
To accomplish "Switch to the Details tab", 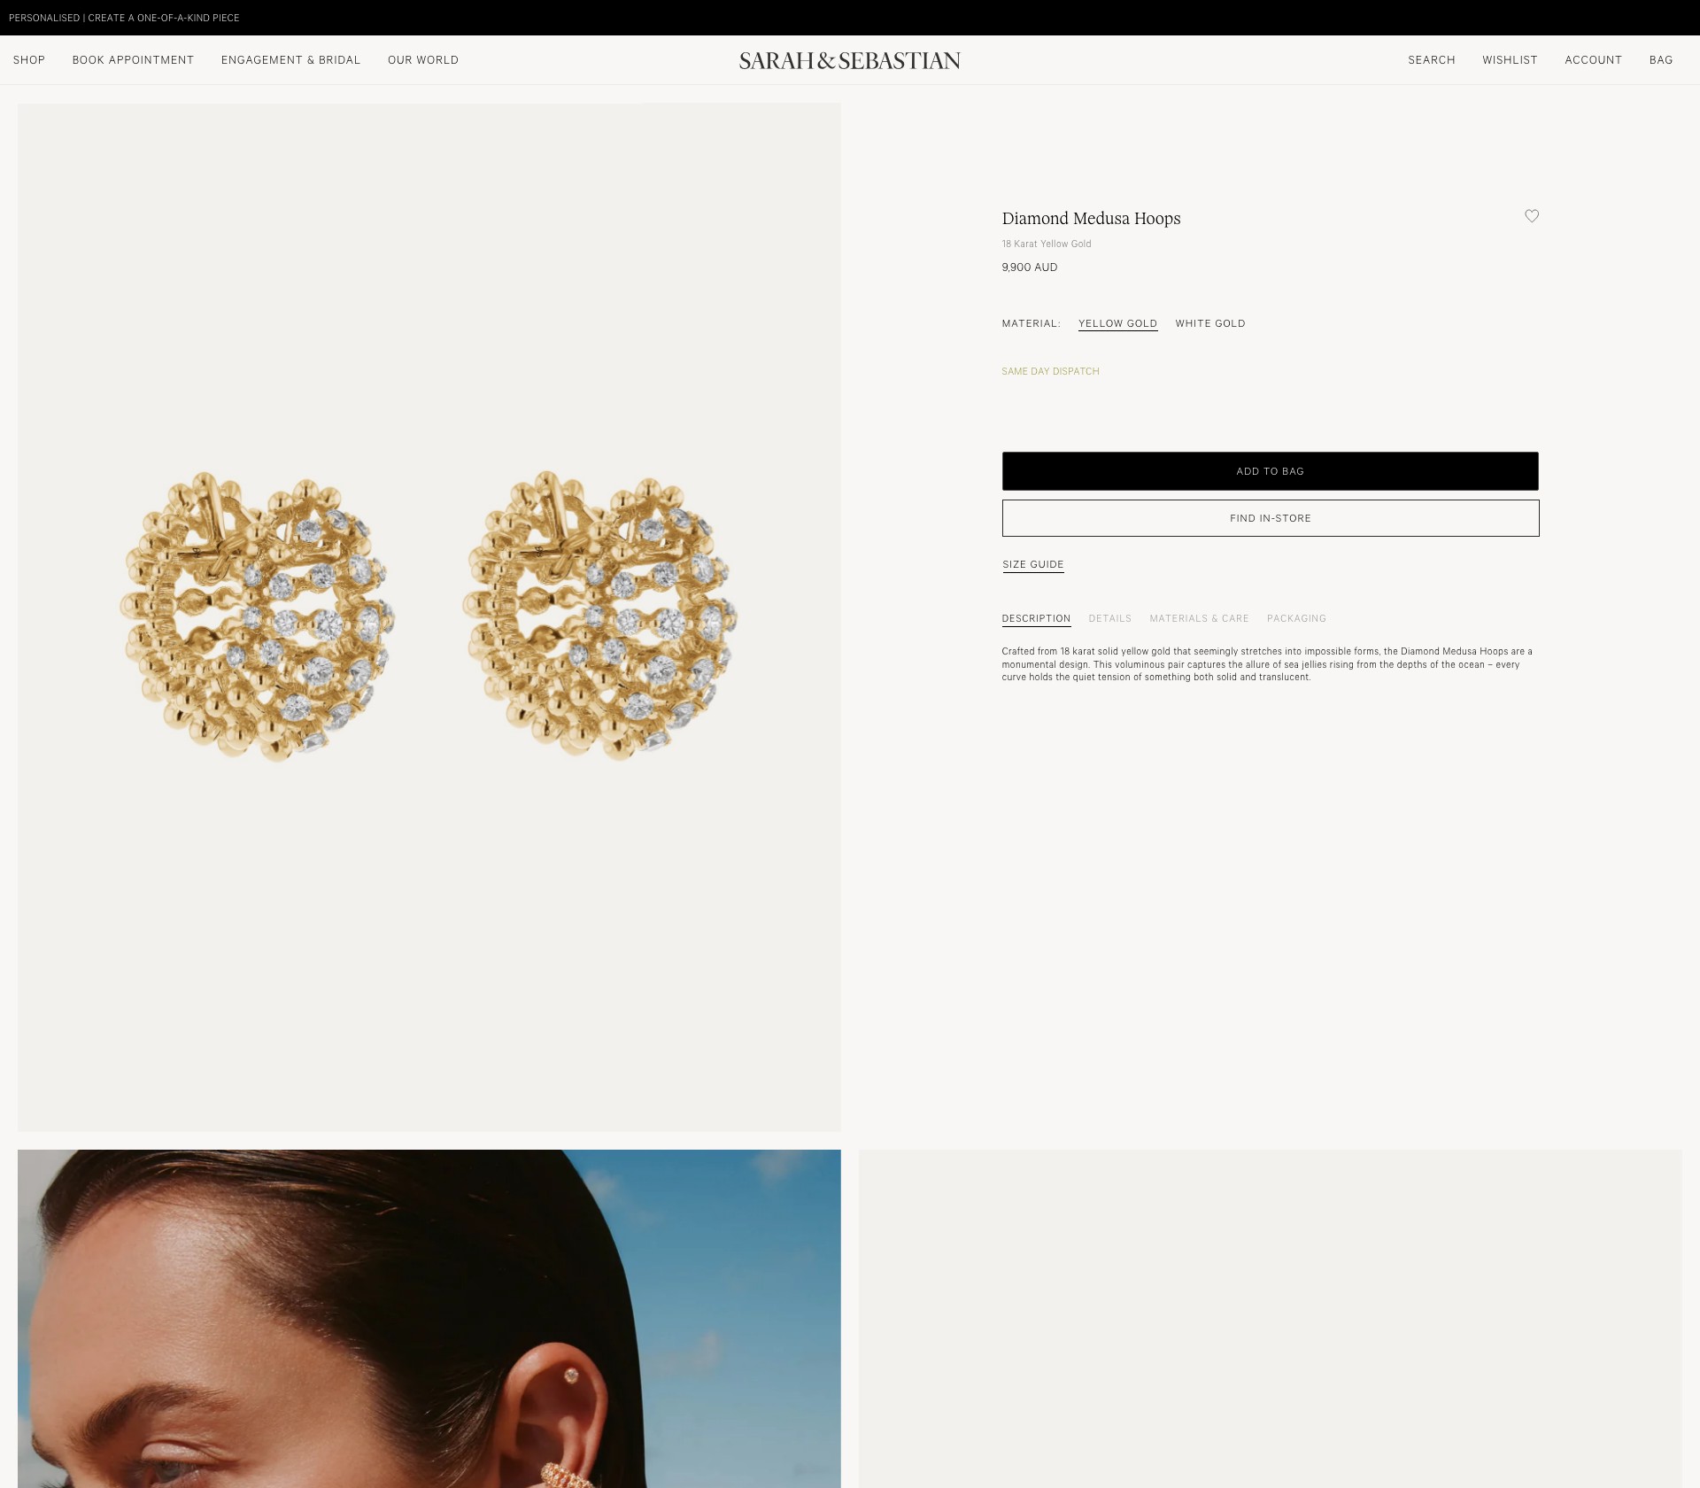I will [x=1109, y=618].
